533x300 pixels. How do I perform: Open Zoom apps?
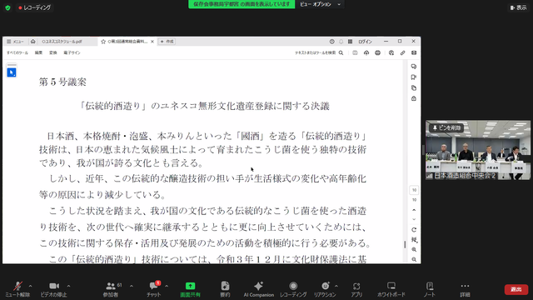pos(356,289)
